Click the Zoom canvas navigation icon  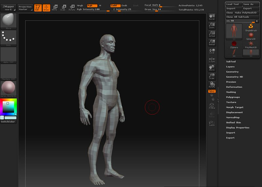tap(212, 25)
